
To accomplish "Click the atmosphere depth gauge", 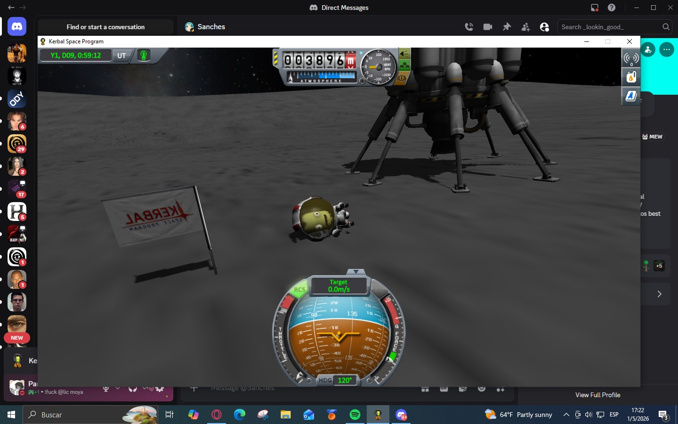I will (322, 76).
